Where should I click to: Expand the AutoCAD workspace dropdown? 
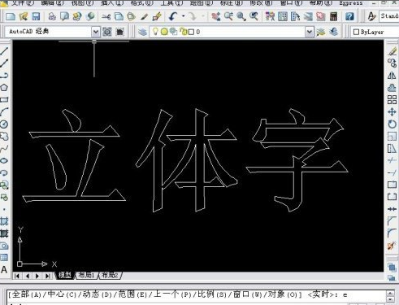tap(95, 32)
